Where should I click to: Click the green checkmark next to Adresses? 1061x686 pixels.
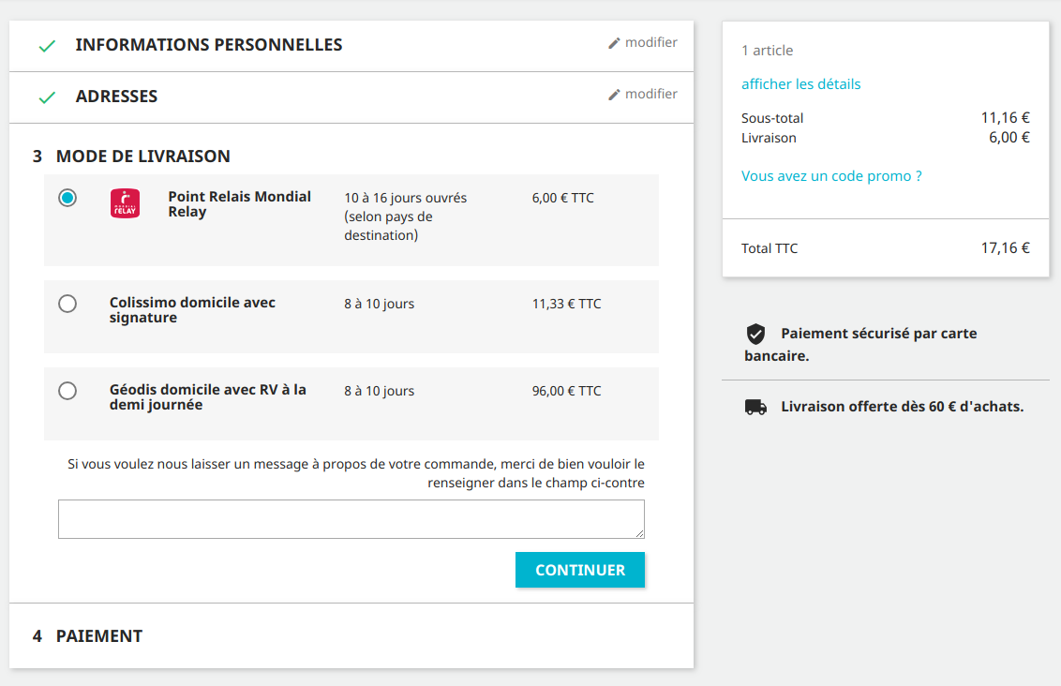click(x=47, y=97)
